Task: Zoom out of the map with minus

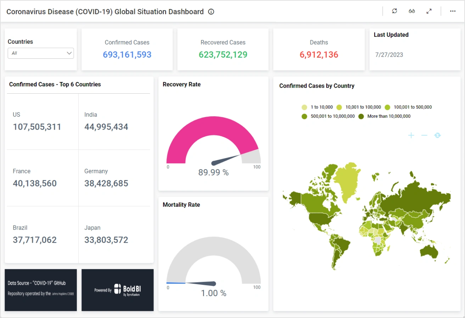Action: click(x=424, y=135)
